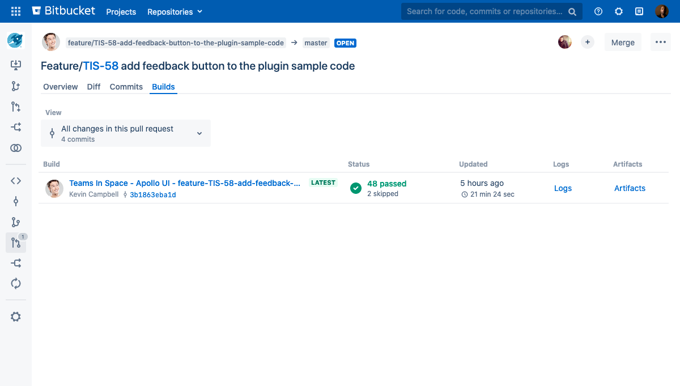
Task: Click the reviewer avatar near Merge
Action: (x=565, y=42)
